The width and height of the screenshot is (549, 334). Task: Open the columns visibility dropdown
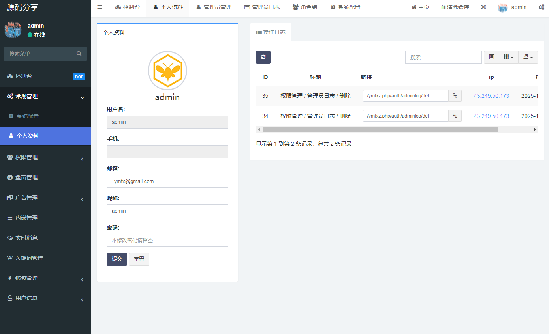(508, 57)
